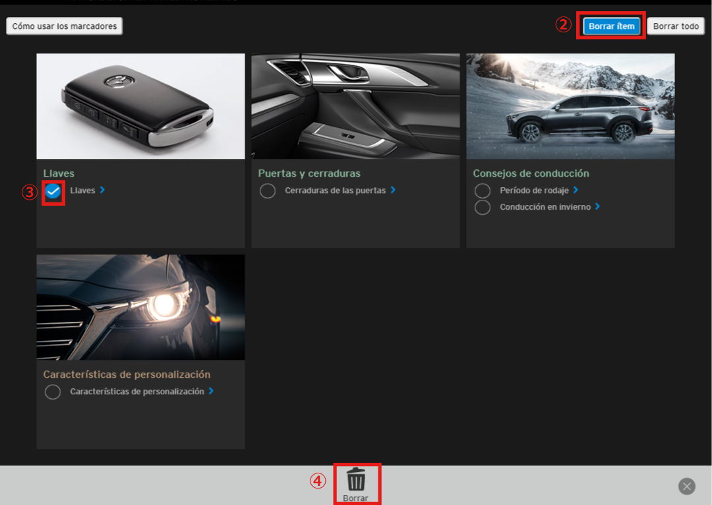
Task: Select the Cerraduras de las puertas radio button
Action: 268,191
